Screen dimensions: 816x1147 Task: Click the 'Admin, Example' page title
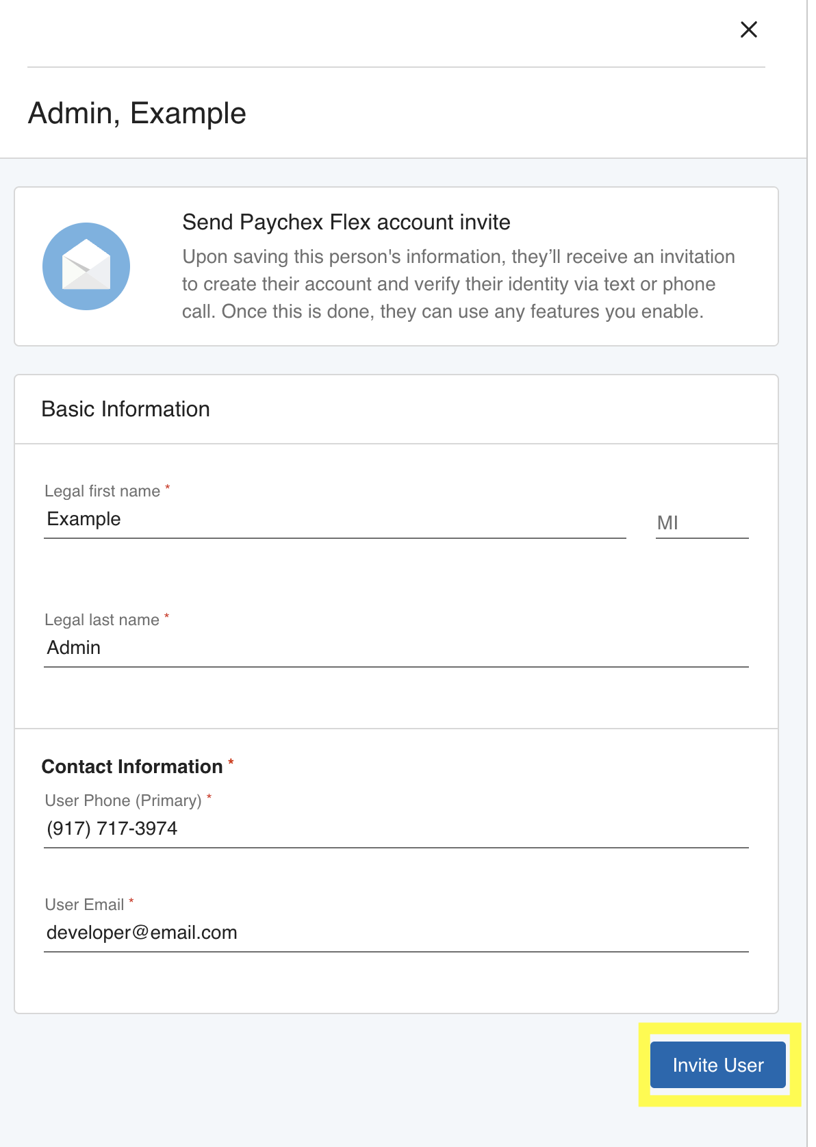pyautogui.click(x=137, y=113)
